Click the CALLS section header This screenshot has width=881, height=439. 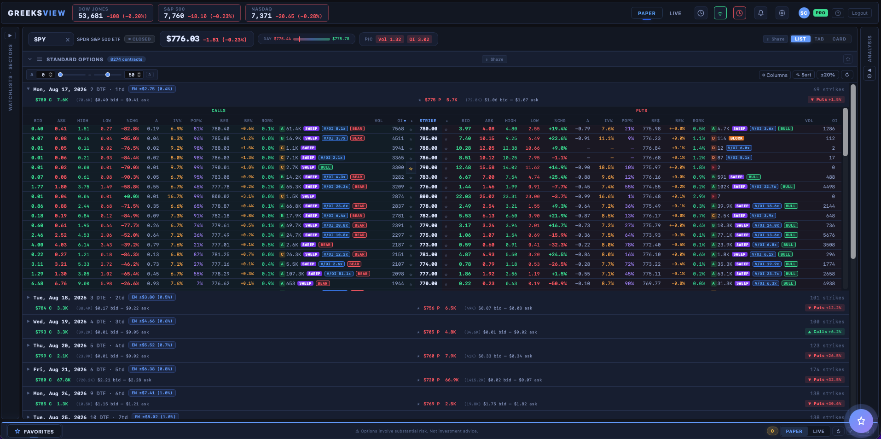[x=219, y=111]
